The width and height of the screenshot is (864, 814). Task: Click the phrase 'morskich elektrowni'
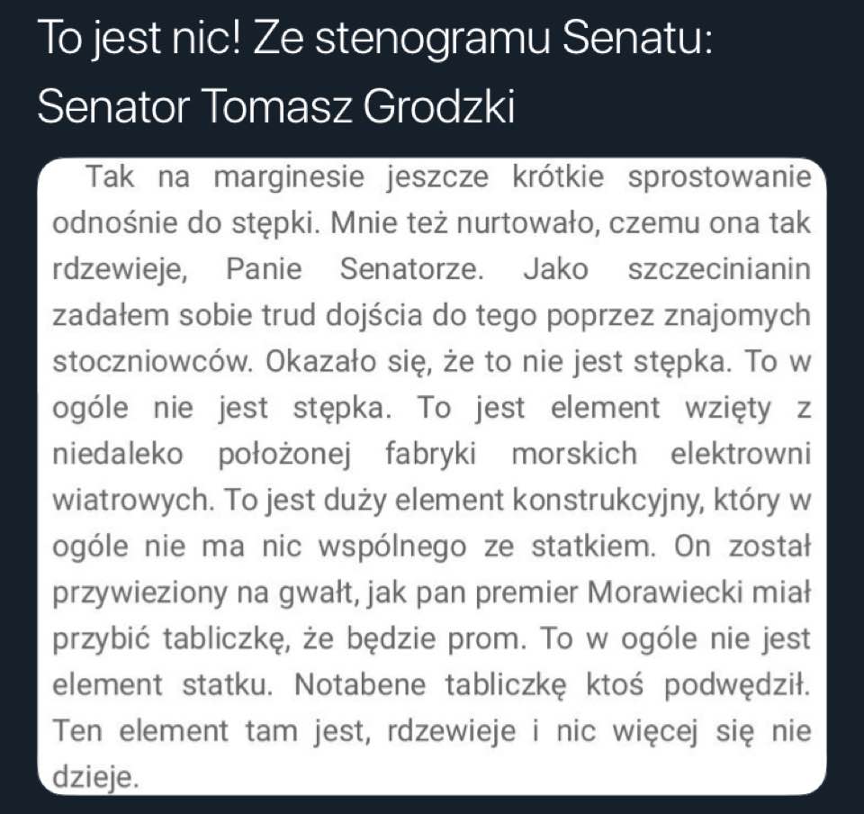click(x=661, y=455)
